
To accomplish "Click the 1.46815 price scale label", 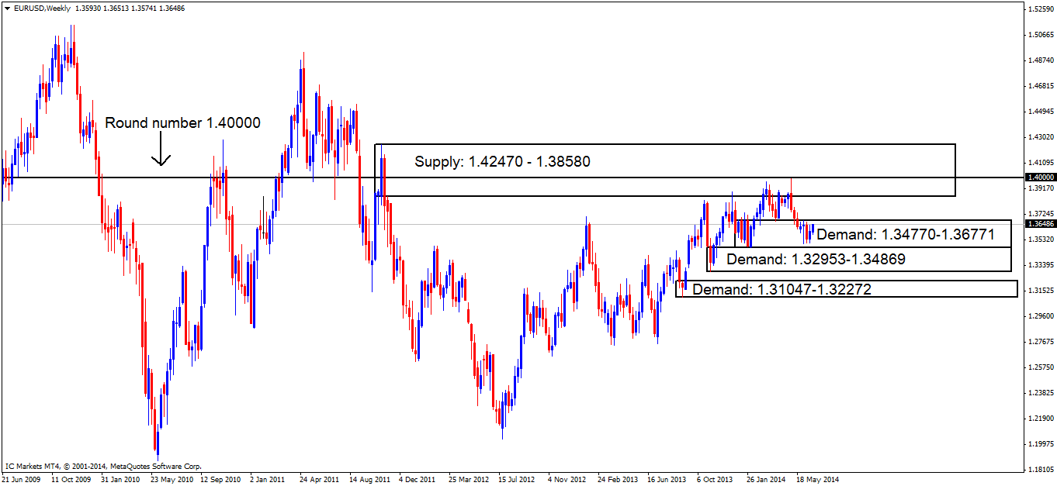I will tap(1040, 85).
